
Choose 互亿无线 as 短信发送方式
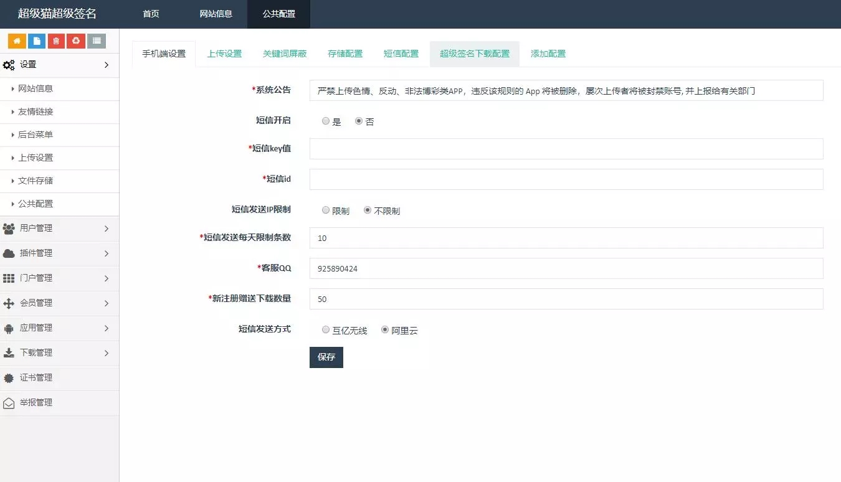326,330
